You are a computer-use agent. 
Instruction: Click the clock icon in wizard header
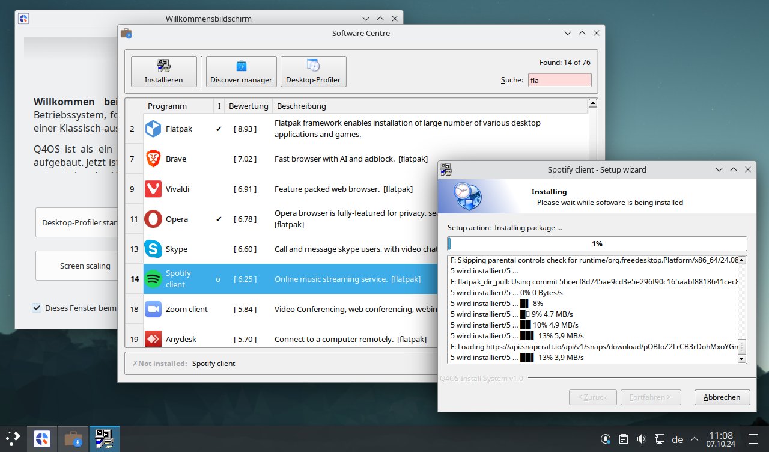click(x=468, y=196)
